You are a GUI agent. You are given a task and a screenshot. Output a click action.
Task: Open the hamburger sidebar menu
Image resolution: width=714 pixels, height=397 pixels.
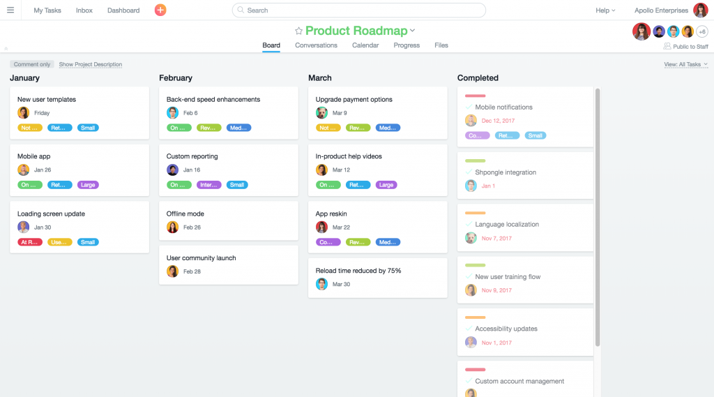click(10, 10)
